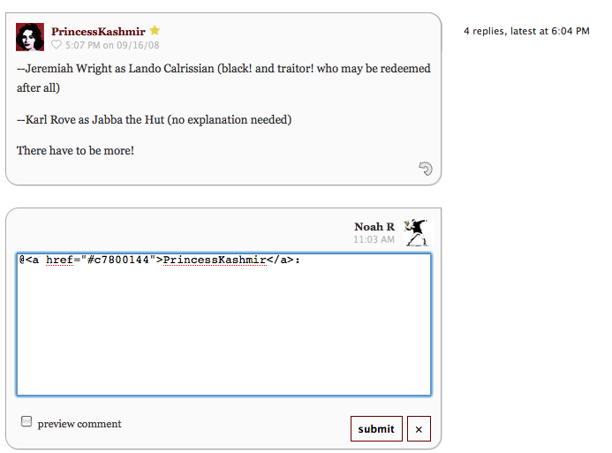Image resolution: width=612 pixels, height=453 pixels.
Task: Click the "preview comment" label text
Action: pyautogui.click(x=79, y=424)
